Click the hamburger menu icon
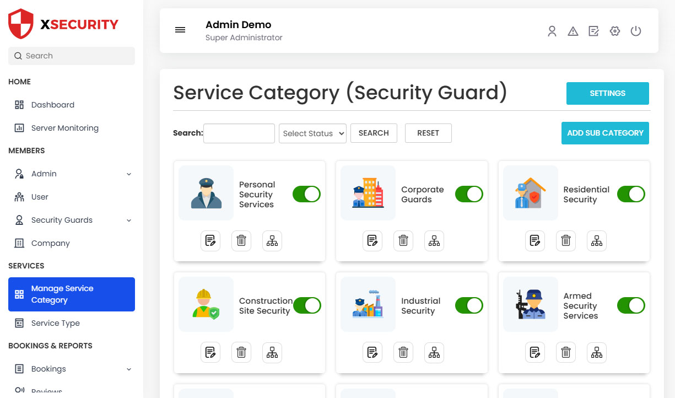The height and width of the screenshot is (398, 675). coord(180,30)
